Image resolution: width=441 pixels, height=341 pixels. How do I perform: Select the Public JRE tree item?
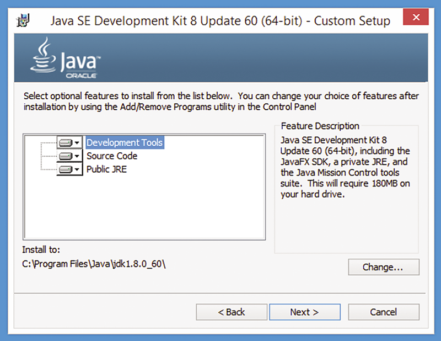pos(106,169)
